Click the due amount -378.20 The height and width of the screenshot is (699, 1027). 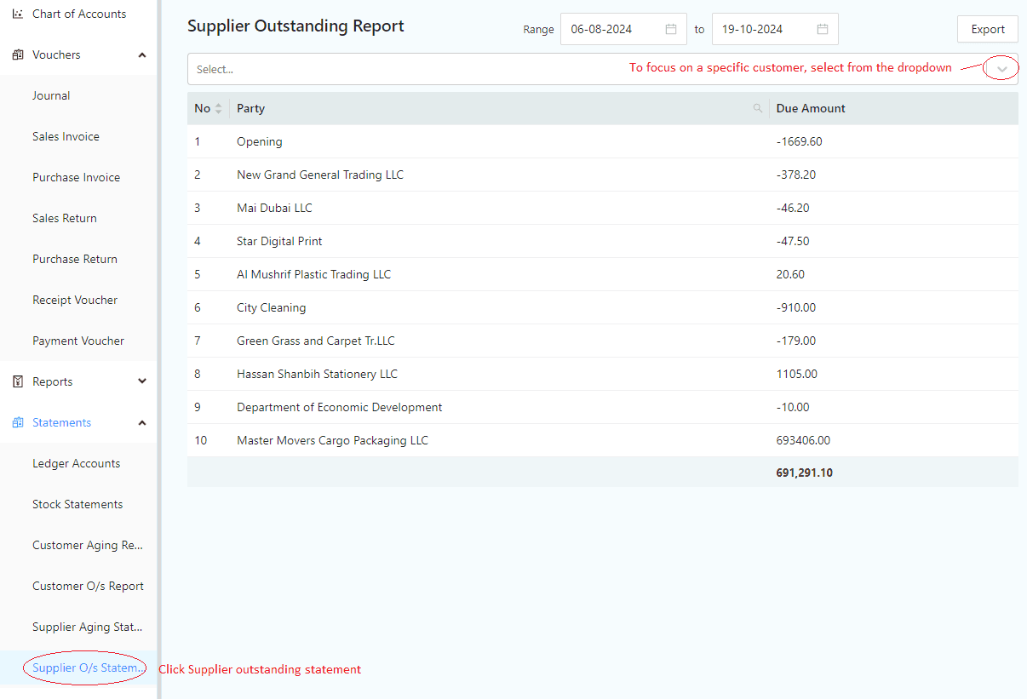click(795, 175)
